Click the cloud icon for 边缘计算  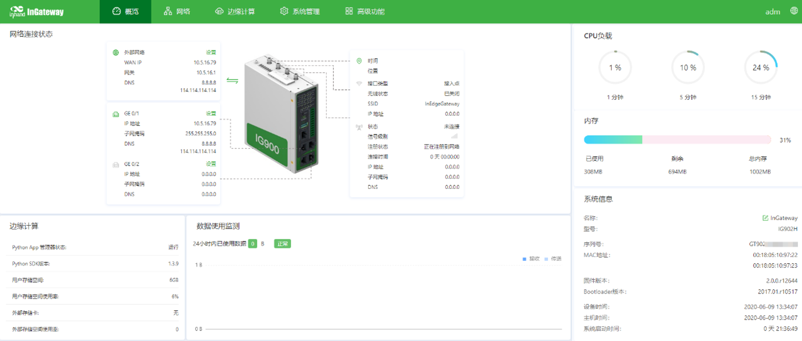click(219, 11)
